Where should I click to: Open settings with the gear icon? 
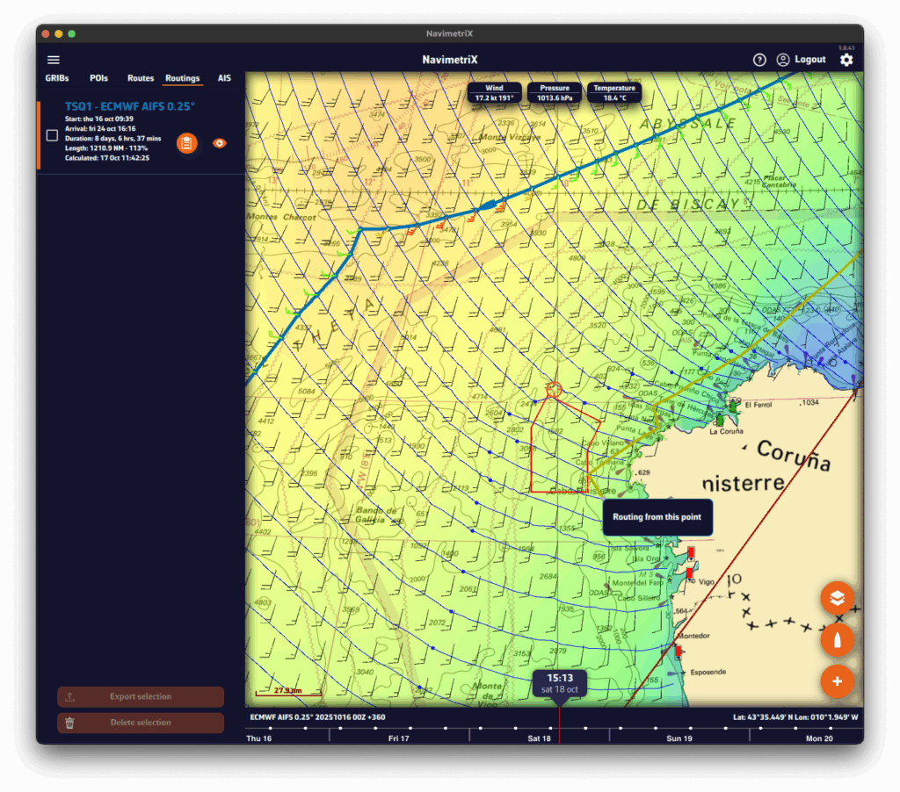846,60
